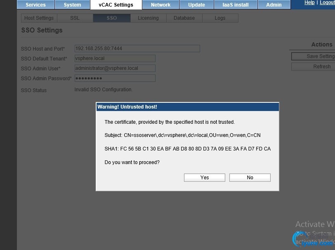The width and height of the screenshot is (335, 250).
Task: Click Yes to trust the certificate
Action: pyautogui.click(x=205, y=178)
